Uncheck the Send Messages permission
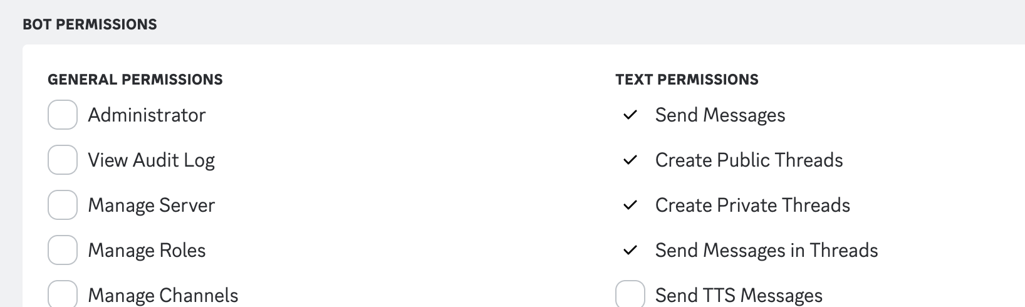The height and width of the screenshot is (307, 1025). pyautogui.click(x=630, y=115)
